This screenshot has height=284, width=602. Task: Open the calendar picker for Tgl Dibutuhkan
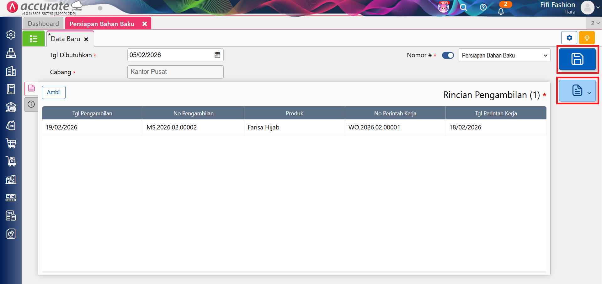[217, 55]
